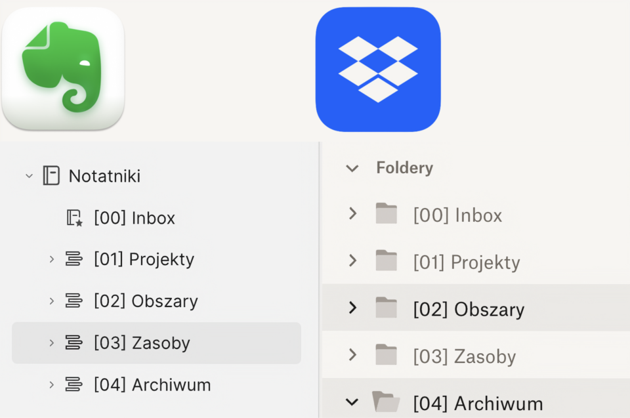Select the [02] Obszary stack in Evernote
This screenshot has height=418, width=630.
[146, 301]
